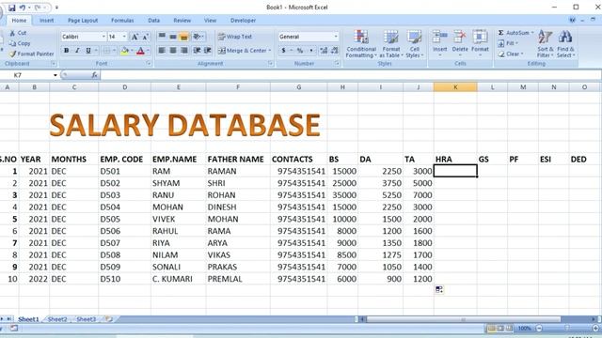Switch to the Data tab

click(x=153, y=21)
